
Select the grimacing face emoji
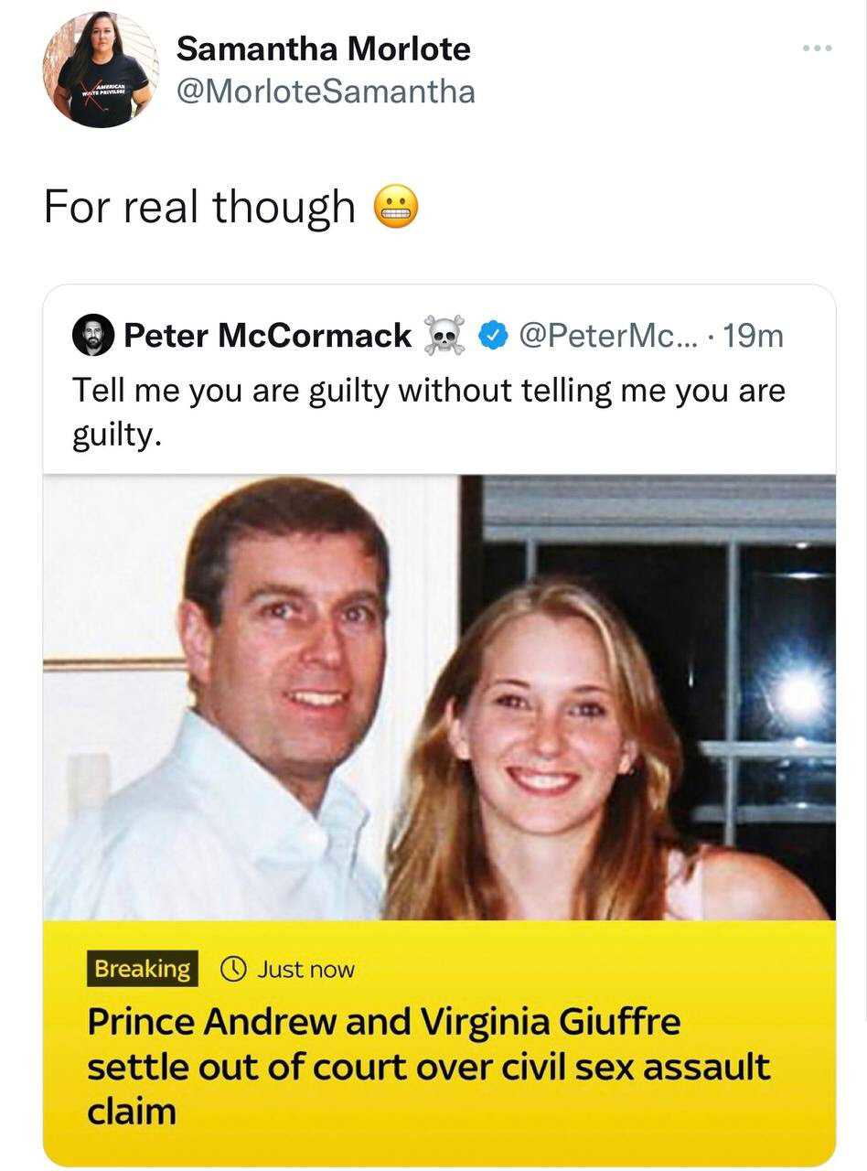click(396, 206)
